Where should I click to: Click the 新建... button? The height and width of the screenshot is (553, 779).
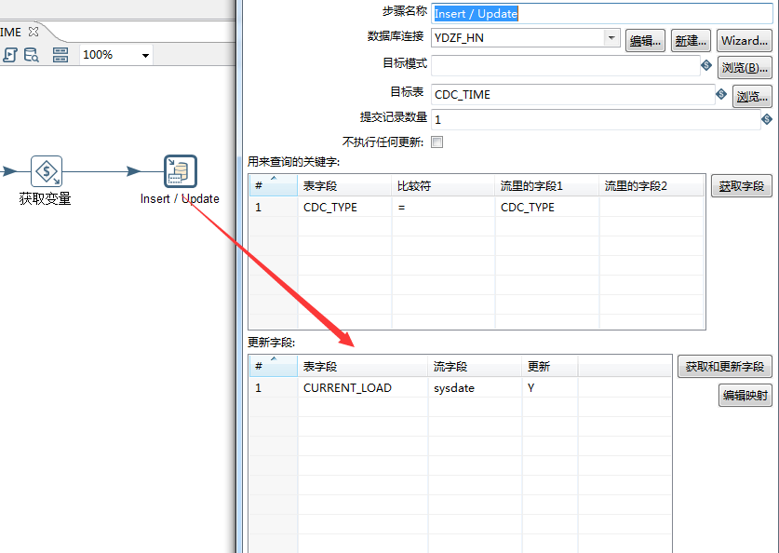(691, 41)
